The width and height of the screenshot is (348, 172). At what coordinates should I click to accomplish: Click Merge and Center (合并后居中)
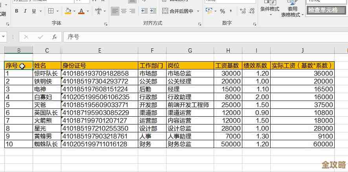click(x=178, y=11)
